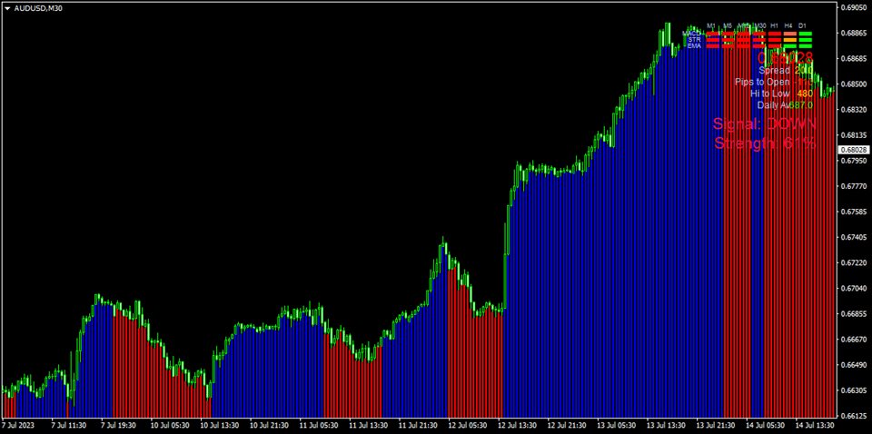Select the H4 timeframe column label
The width and height of the screenshot is (872, 434).
point(789,25)
